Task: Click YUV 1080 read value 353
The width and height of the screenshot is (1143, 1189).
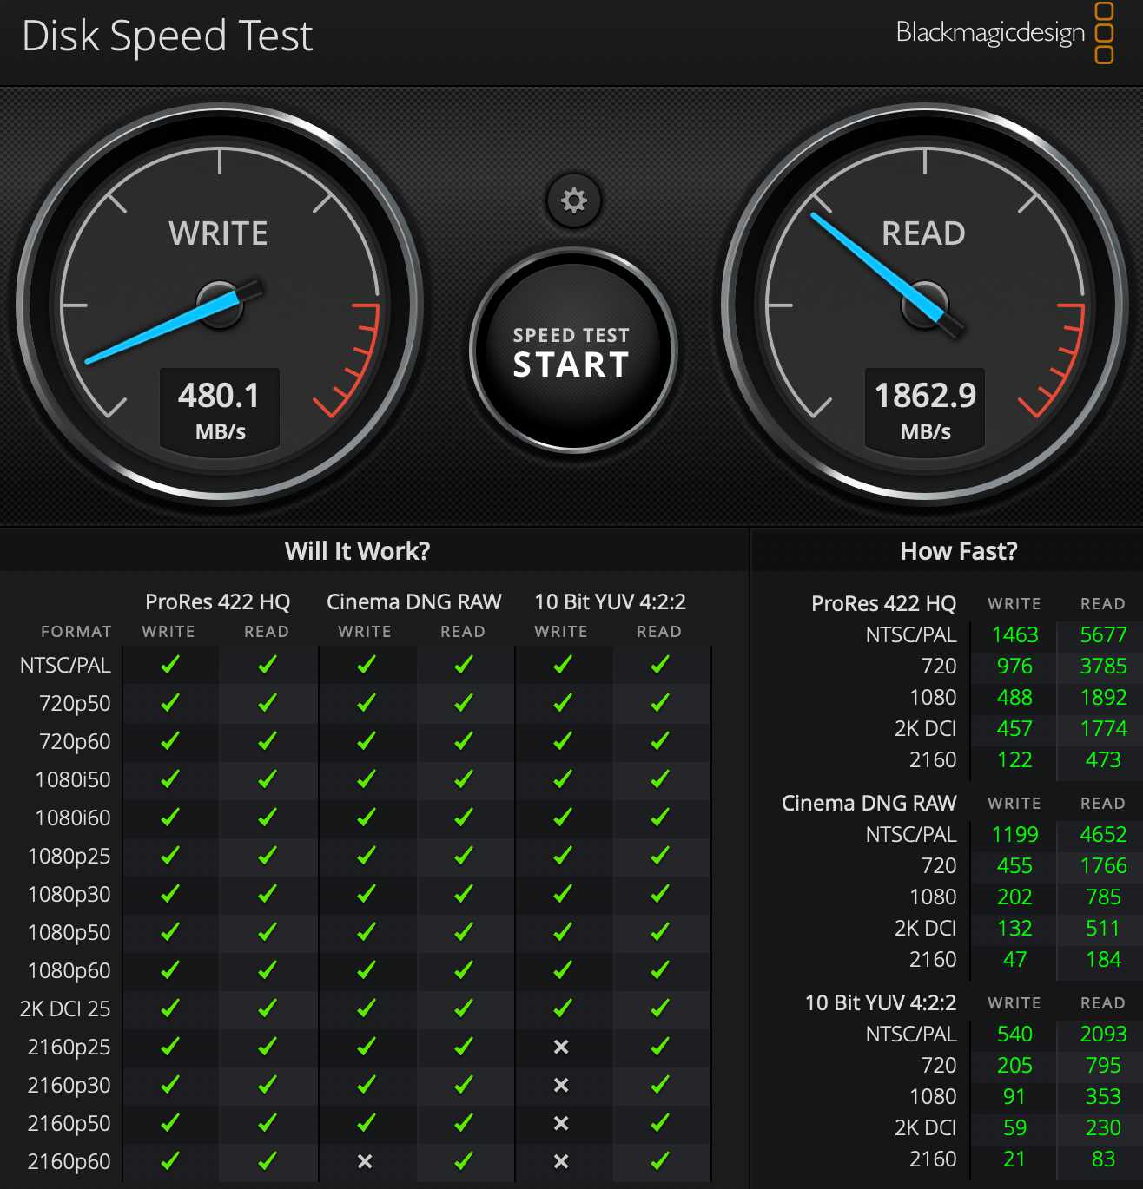Action: [x=1103, y=1096]
